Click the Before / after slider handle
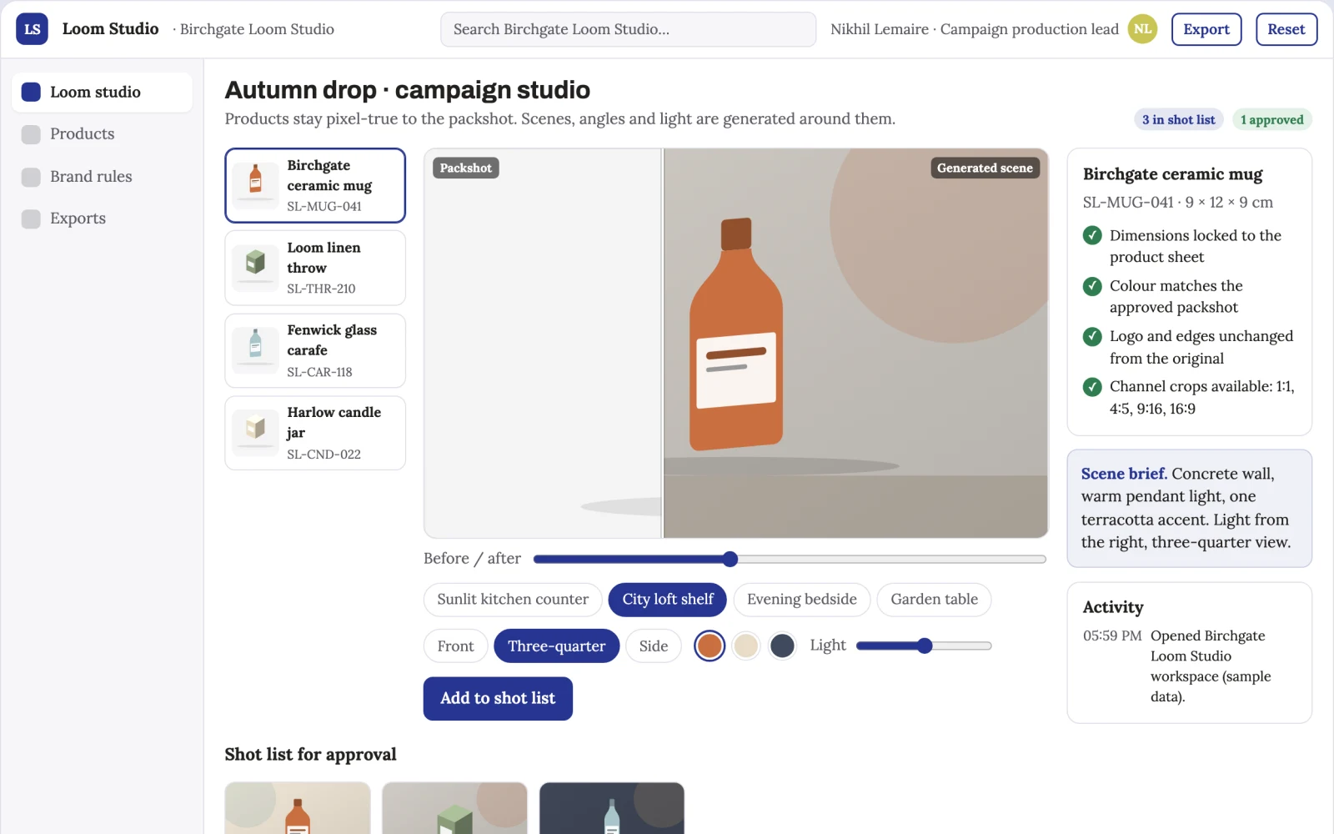 730,560
